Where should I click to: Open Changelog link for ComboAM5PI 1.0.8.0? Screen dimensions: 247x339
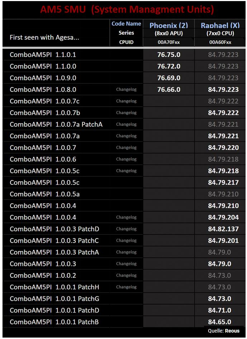tap(126, 89)
